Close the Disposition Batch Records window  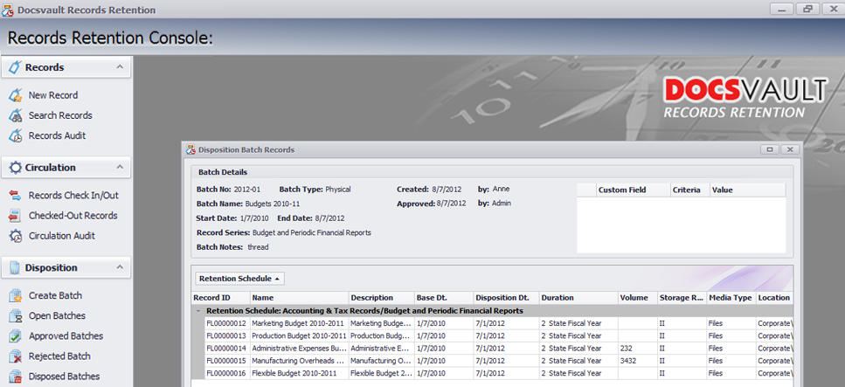point(789,149)
